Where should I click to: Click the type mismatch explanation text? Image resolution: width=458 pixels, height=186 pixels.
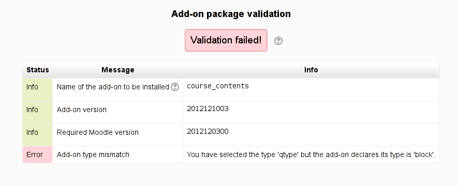(311, 154)
